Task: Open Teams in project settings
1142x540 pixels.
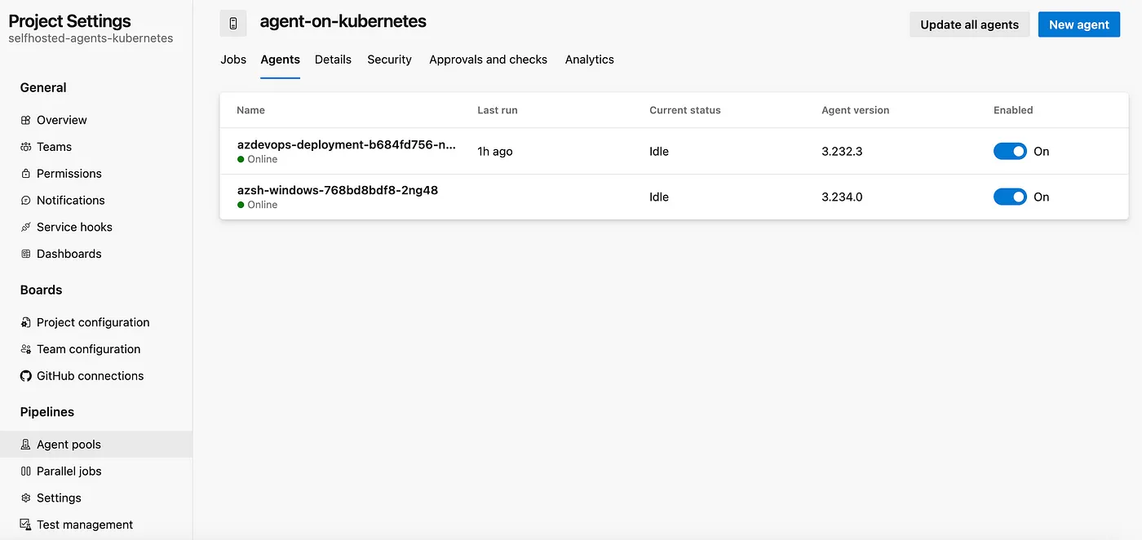Action: (54, 147)
